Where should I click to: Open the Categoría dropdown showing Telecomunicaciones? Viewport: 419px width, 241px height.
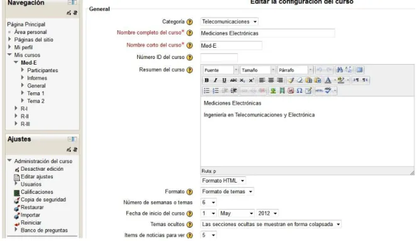pyautogui.click(x=229, y=21)
